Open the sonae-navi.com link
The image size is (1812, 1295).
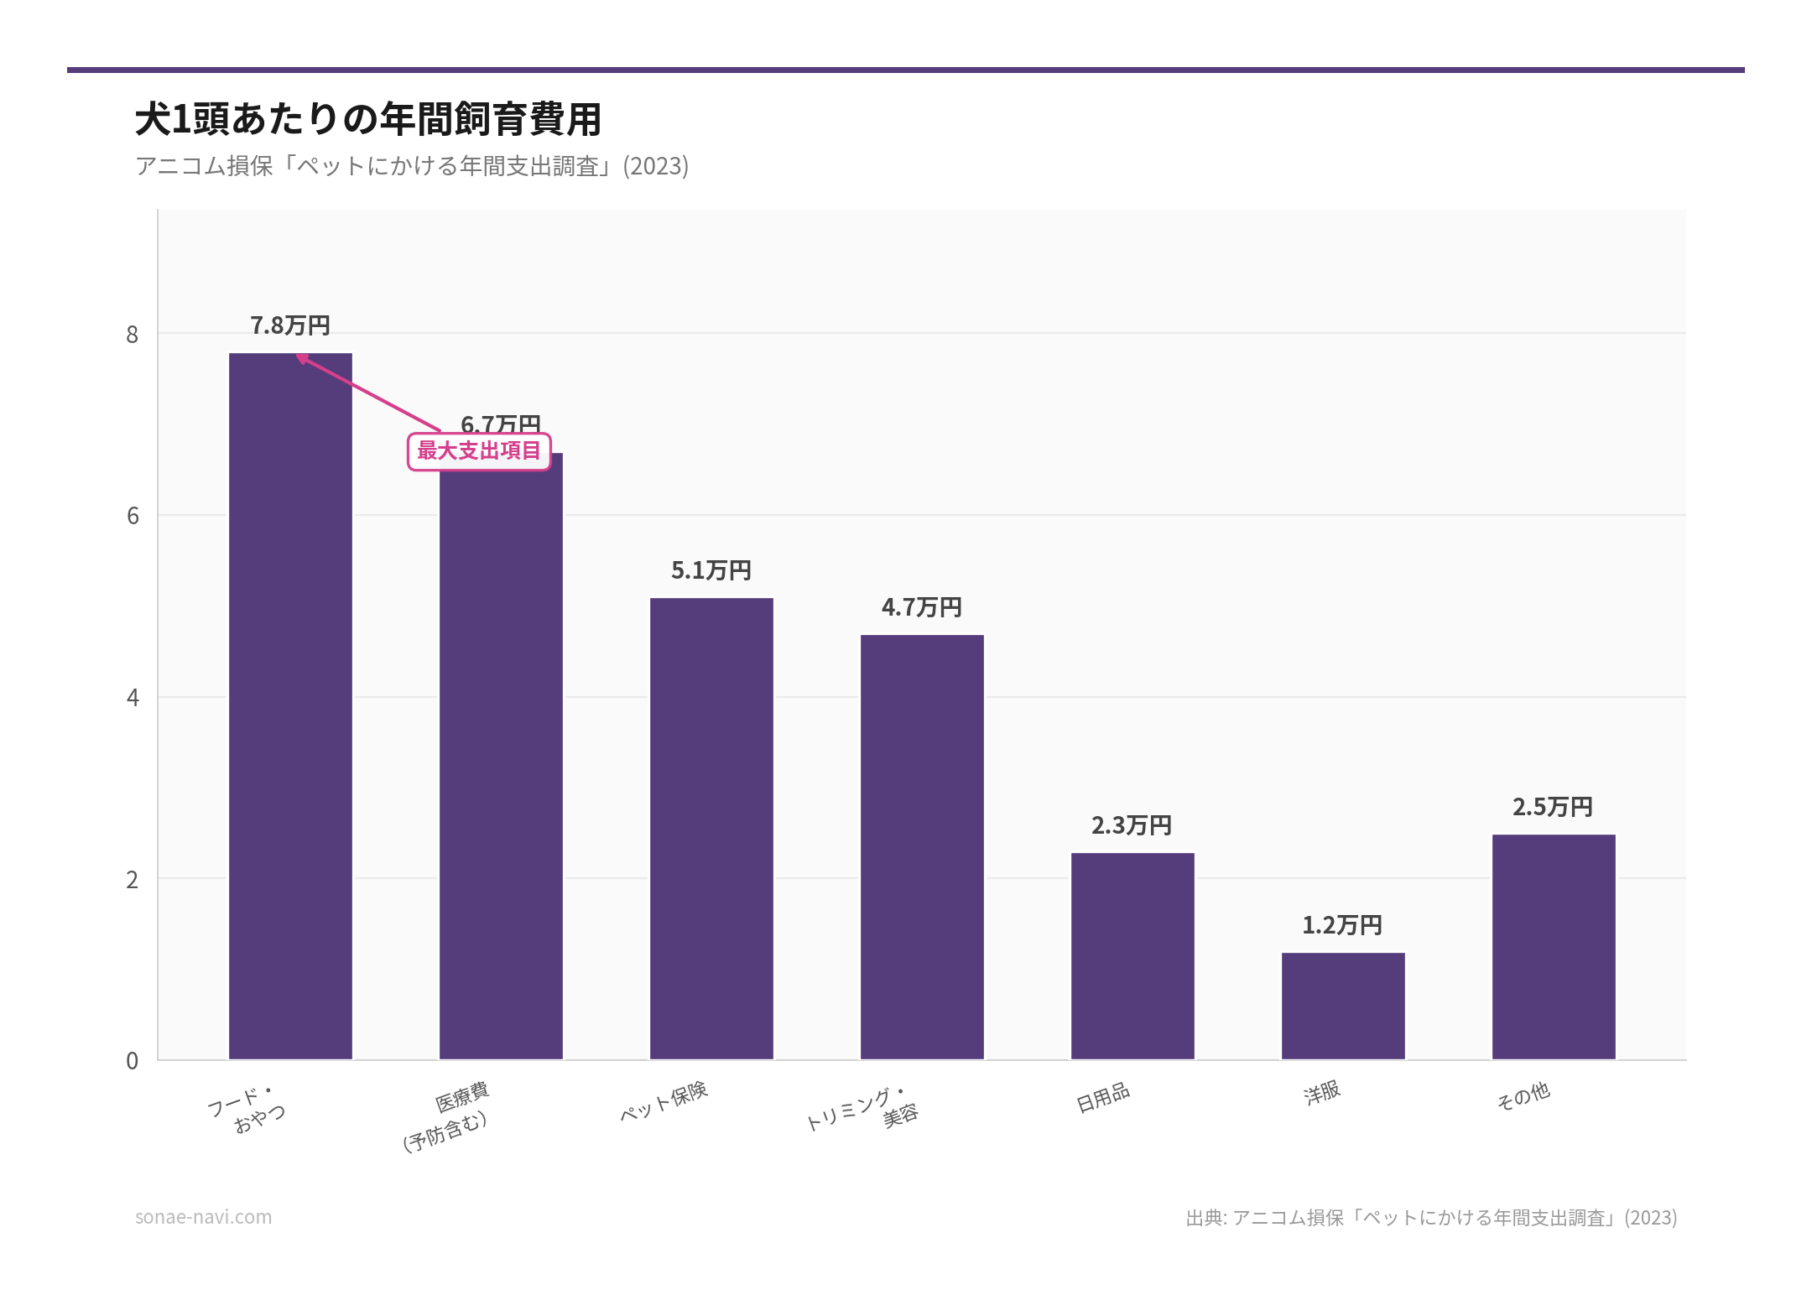[203, 1216]
